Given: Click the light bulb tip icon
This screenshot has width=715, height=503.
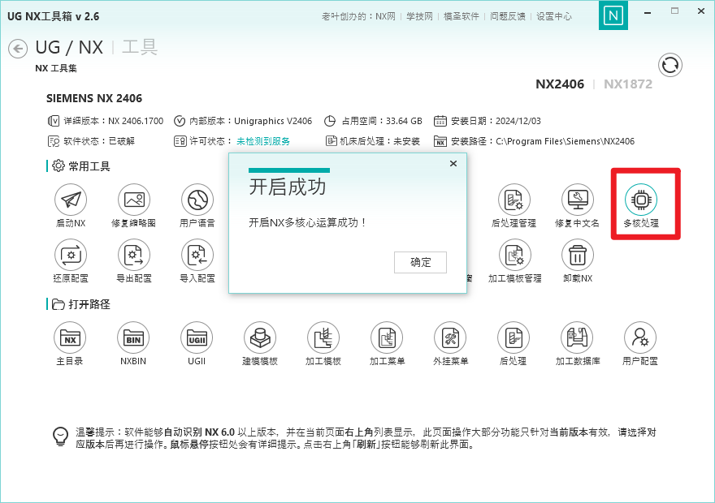Looking at the screenshot, I should point(61,436).
